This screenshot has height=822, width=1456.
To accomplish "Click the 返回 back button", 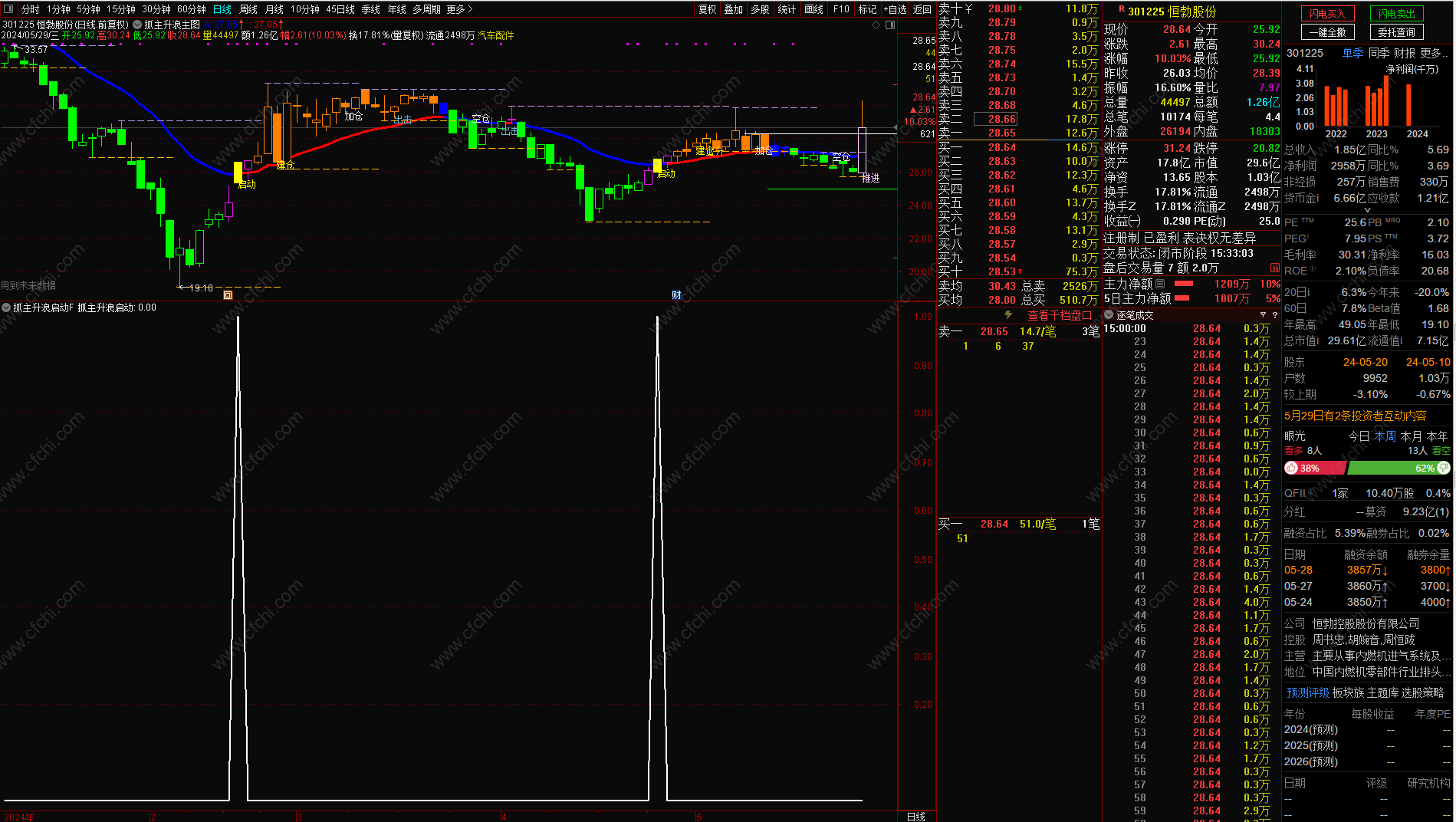I will click(922, 9).
